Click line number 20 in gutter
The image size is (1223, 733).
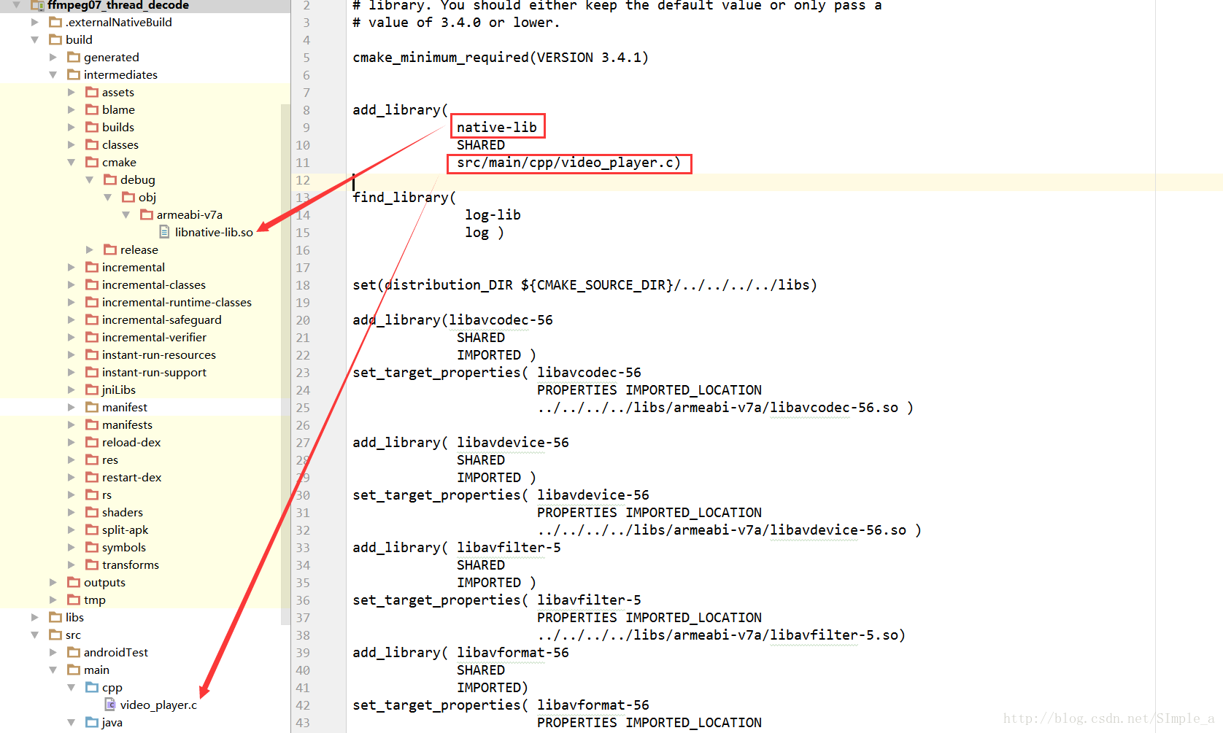pos(303,319)
